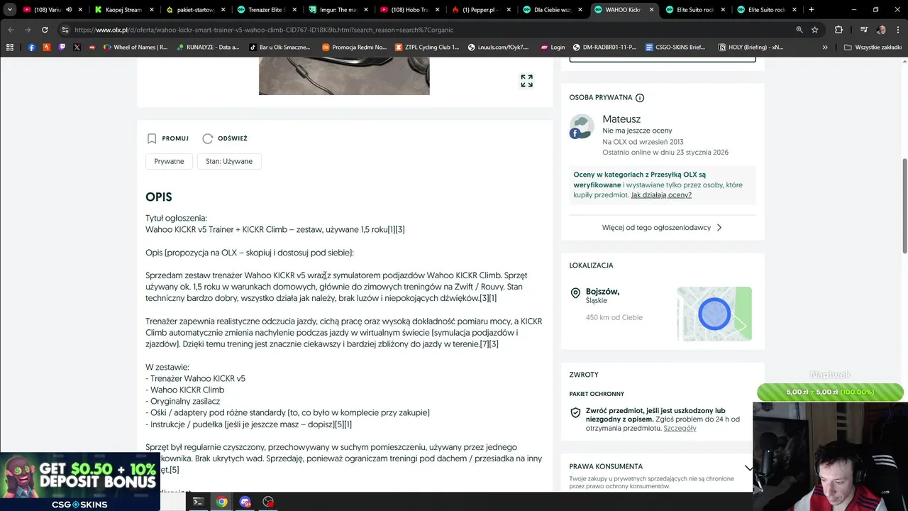Click the PROMUJ bookmark icon
The height and width of the screenshot is (511, 908).
152,138
